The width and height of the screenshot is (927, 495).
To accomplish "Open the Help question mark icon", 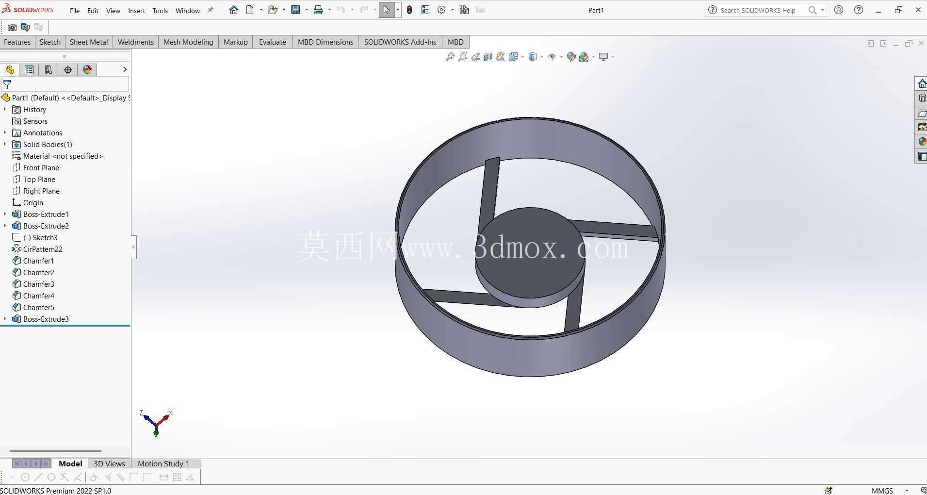I will (x=859, y=10).
